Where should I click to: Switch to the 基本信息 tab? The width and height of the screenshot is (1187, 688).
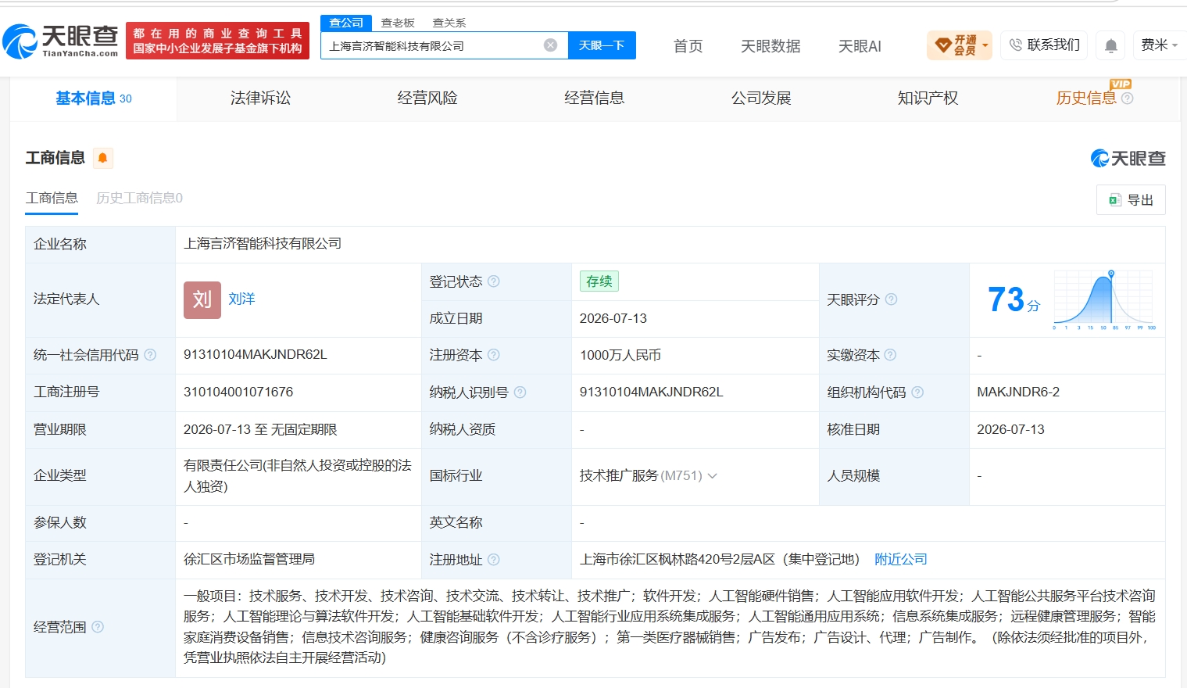94,99
